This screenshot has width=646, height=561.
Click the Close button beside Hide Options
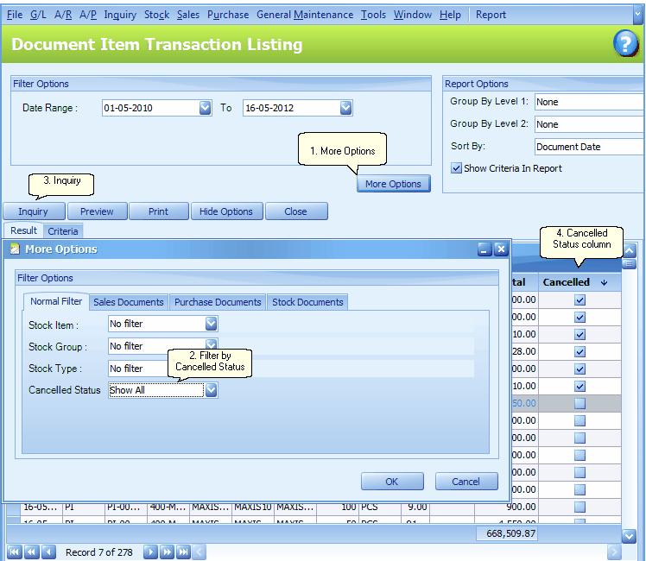296,211
